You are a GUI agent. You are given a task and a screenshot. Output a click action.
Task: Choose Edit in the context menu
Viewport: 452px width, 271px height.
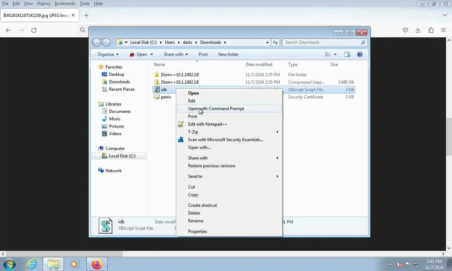coord(229,101)
